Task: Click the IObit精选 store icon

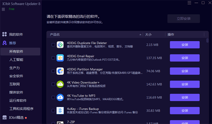Action: click(5, 118)
